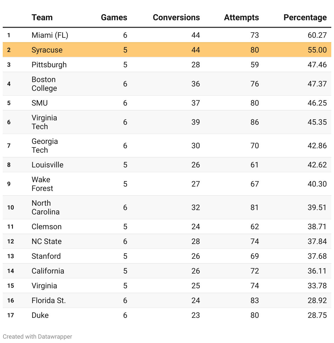The height and width of the screenshot is (343, 334).
Task: Click Duke's 28.75 percentage value
Action: (x=317, y=315)
